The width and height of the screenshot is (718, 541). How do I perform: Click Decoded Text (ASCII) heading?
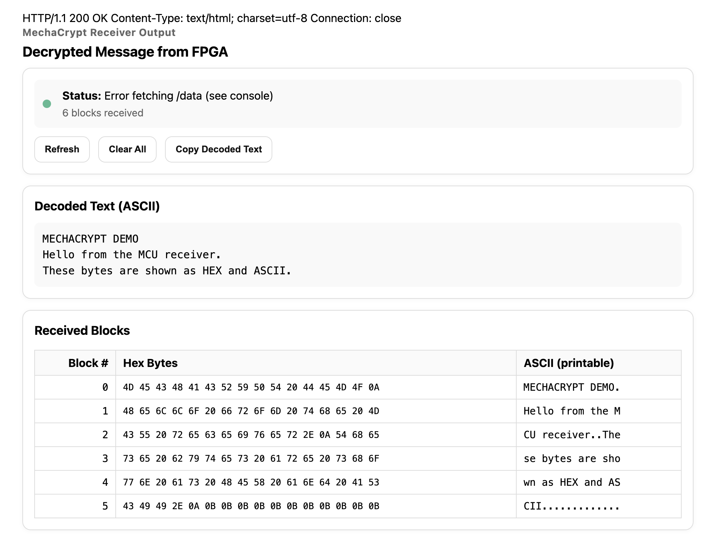click(97, 206)
